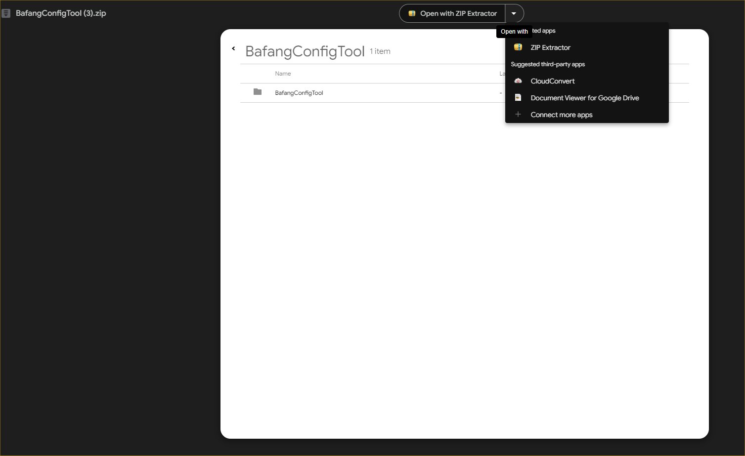This screenshot has width=745, height=456.
Task: Sort by the Name column header
Action: click(283, 74)
